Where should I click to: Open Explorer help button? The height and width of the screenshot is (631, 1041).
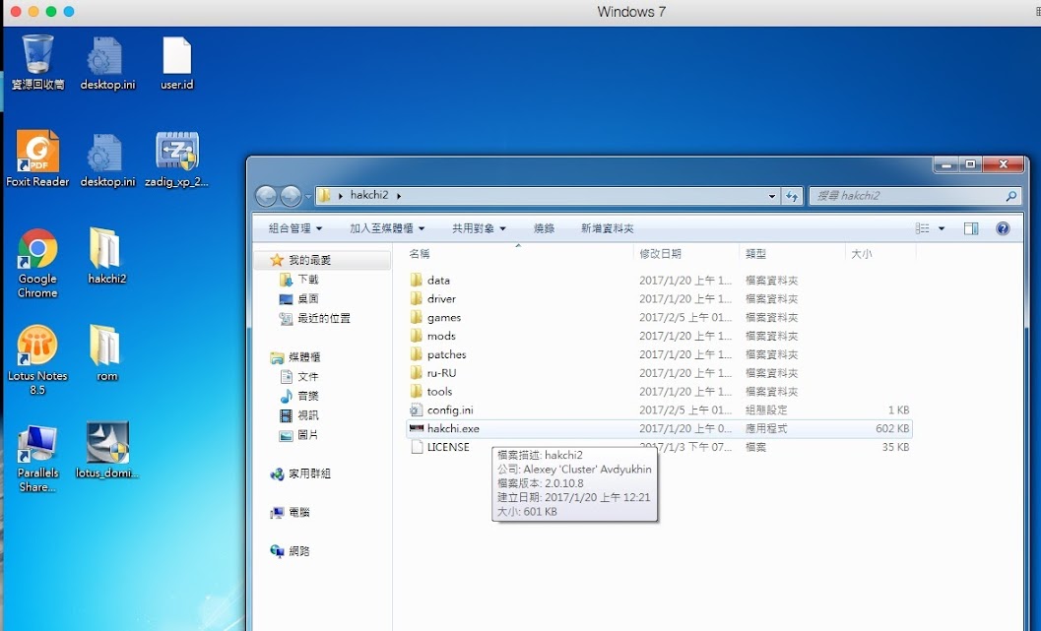point(1003,228)
